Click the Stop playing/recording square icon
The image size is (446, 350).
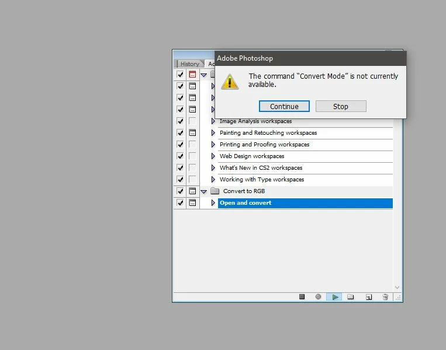click(x=302, y=297)
